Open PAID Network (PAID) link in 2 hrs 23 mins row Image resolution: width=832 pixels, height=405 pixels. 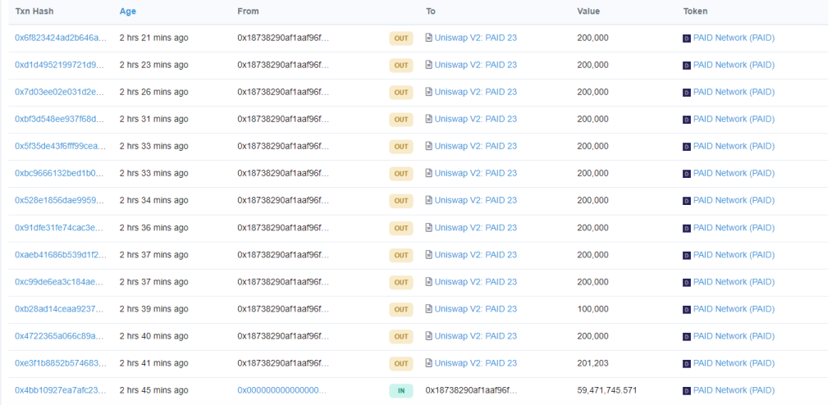734,65
